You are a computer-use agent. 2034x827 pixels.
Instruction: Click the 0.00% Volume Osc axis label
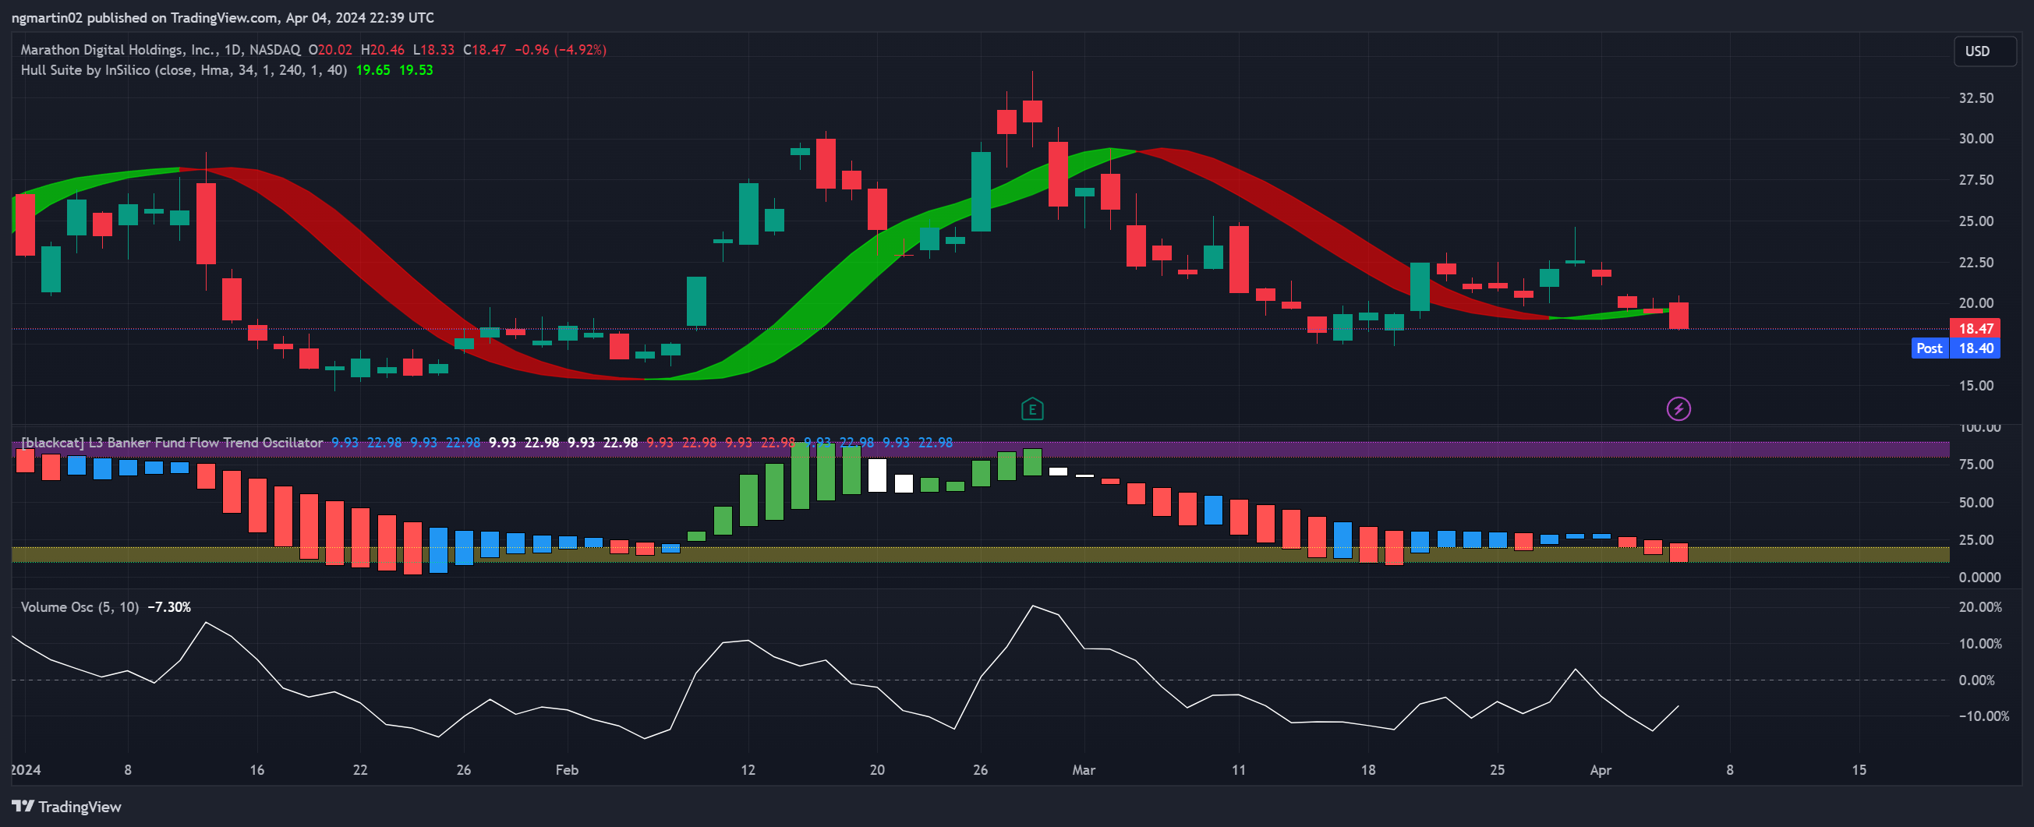coord(1977,680)
